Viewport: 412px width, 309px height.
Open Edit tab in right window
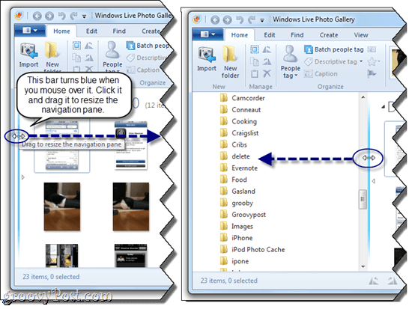[x=270, y=35]
